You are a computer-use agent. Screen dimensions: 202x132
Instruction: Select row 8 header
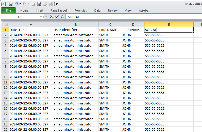coord(5,66)
